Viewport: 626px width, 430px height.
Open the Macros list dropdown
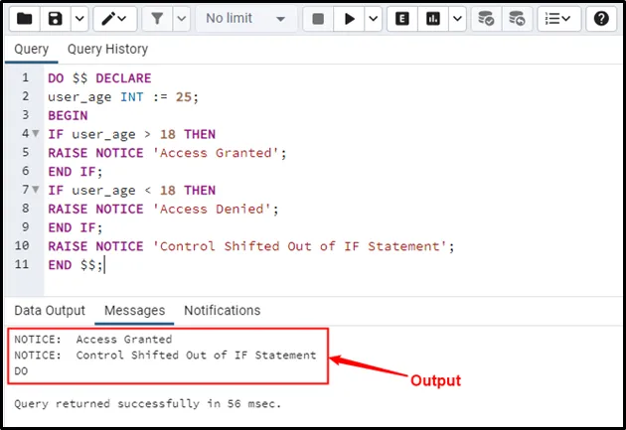click(560, 19)
